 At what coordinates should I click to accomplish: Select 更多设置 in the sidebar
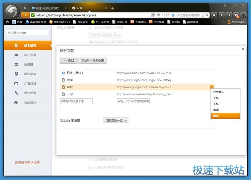(28, 93)
